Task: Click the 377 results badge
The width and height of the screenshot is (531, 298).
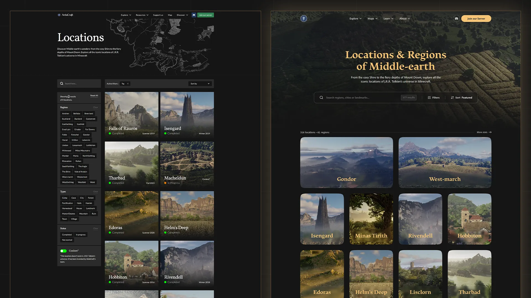Action: (x=408, y=97)
